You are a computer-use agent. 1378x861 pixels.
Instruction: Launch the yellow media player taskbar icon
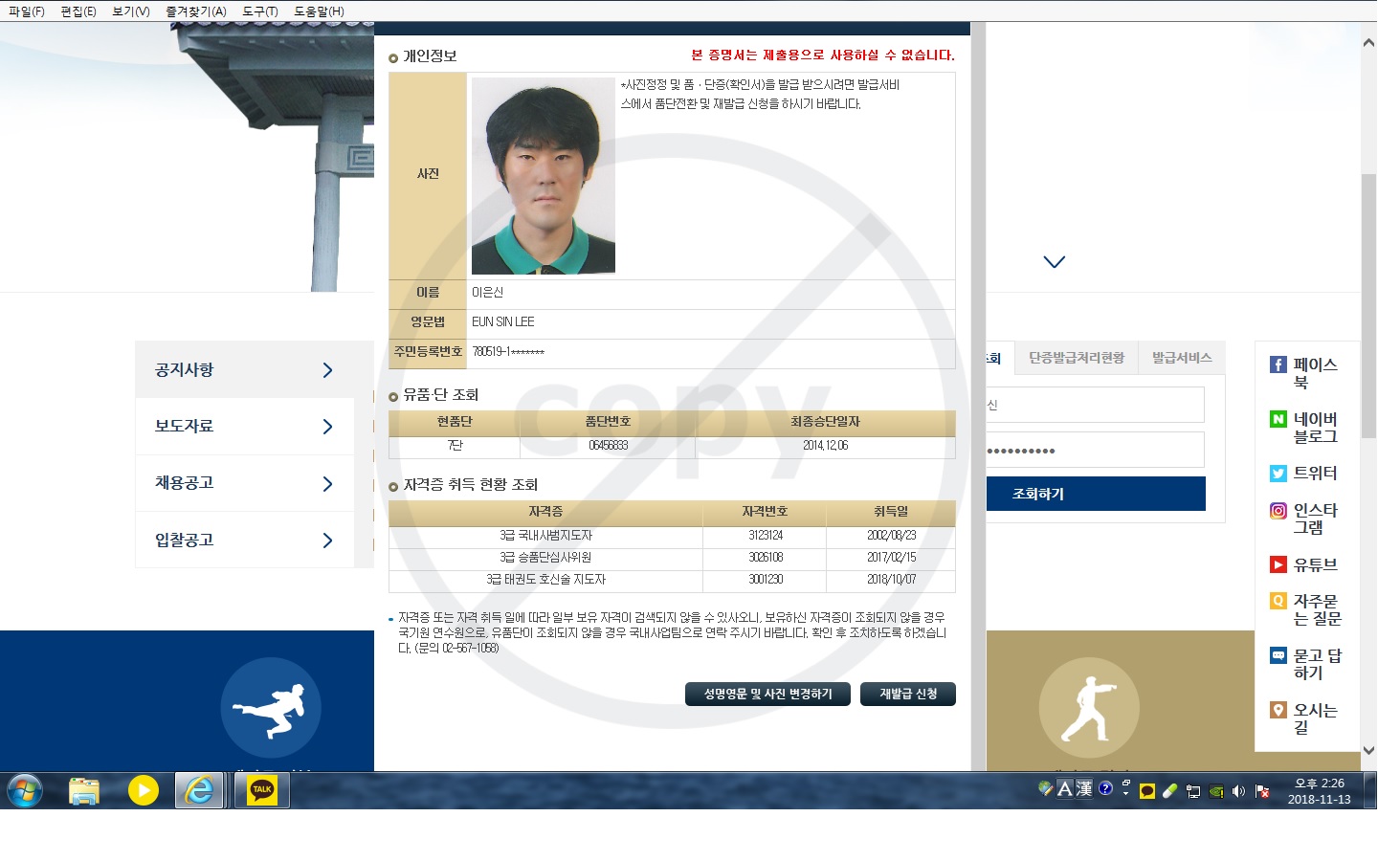click(144, 790)
